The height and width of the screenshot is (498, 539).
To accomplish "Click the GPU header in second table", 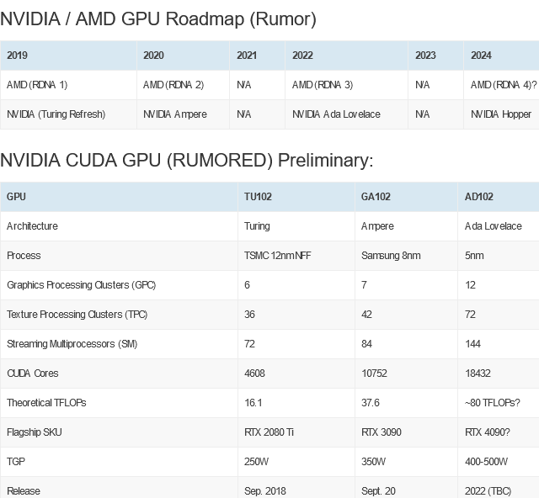I will pyautogui.click(x=16, y=197).
